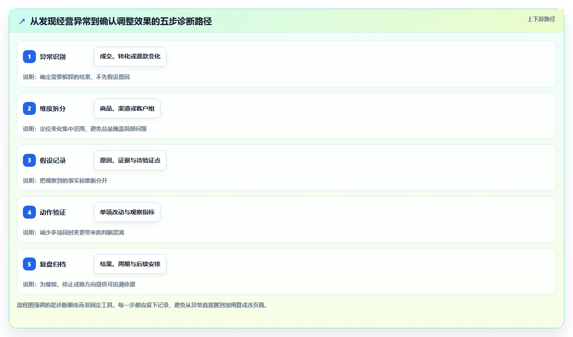Click note 减少多项同时变更带来的判断混淆
Screen dimensions: 573x337
[82, 232]
